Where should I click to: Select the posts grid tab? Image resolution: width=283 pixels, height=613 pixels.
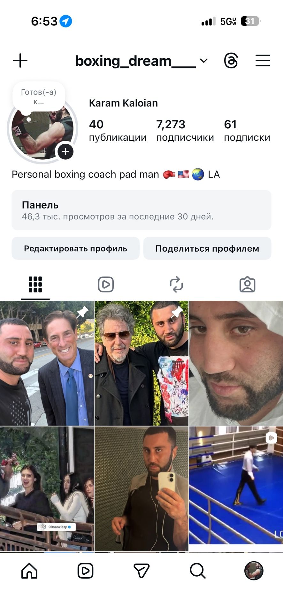(35, 284)
